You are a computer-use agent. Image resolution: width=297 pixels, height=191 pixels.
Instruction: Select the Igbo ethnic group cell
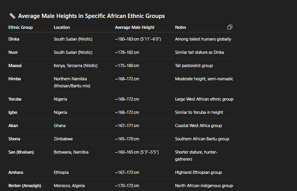(13, 112)
